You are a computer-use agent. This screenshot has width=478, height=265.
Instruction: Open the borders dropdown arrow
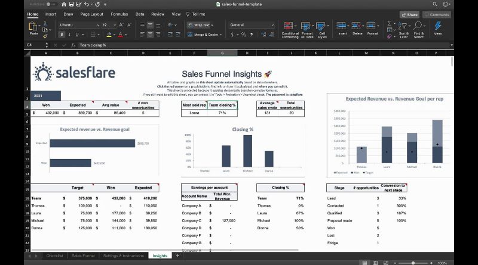point(99,35)
